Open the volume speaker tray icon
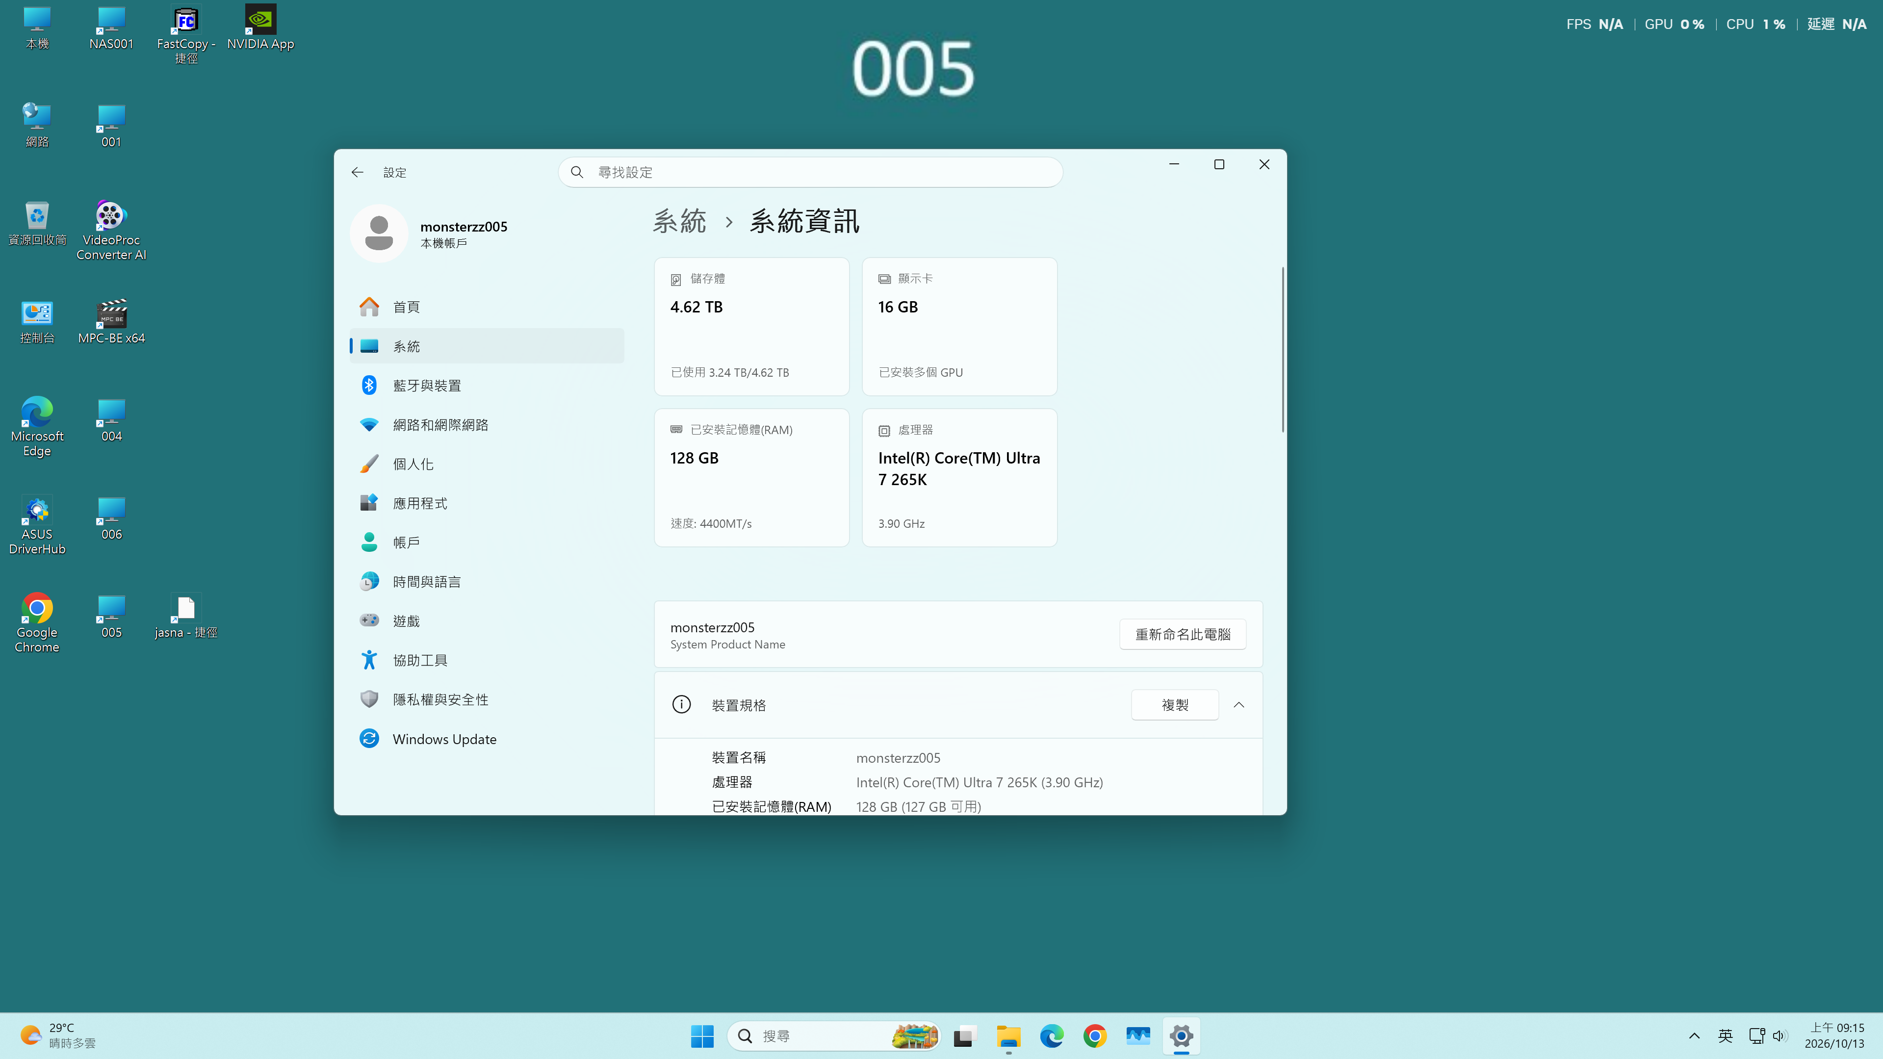1883x1059 pixels. pyautogui.click(x=1779, y=1035)
